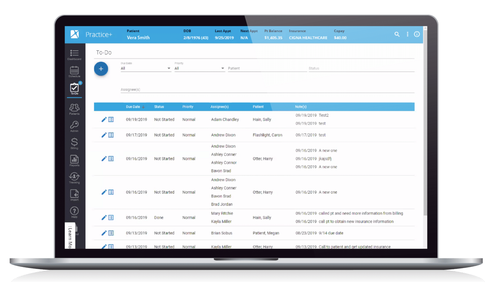The image size is (495, 297).
Task: Click the Admin key icon
Action: 74,125
